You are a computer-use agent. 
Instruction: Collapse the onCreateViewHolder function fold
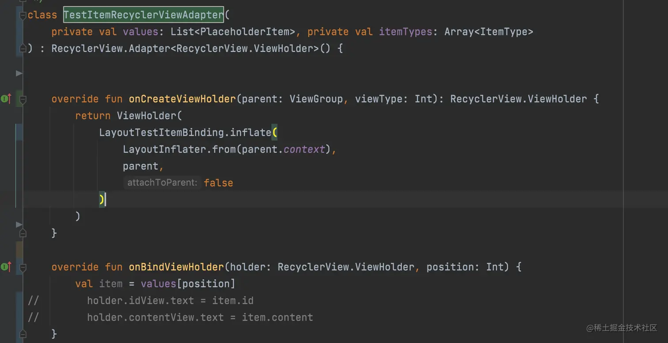[x=23, y=99]
